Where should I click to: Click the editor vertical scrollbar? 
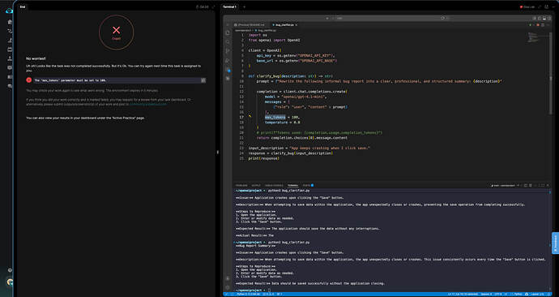point(551,73)
